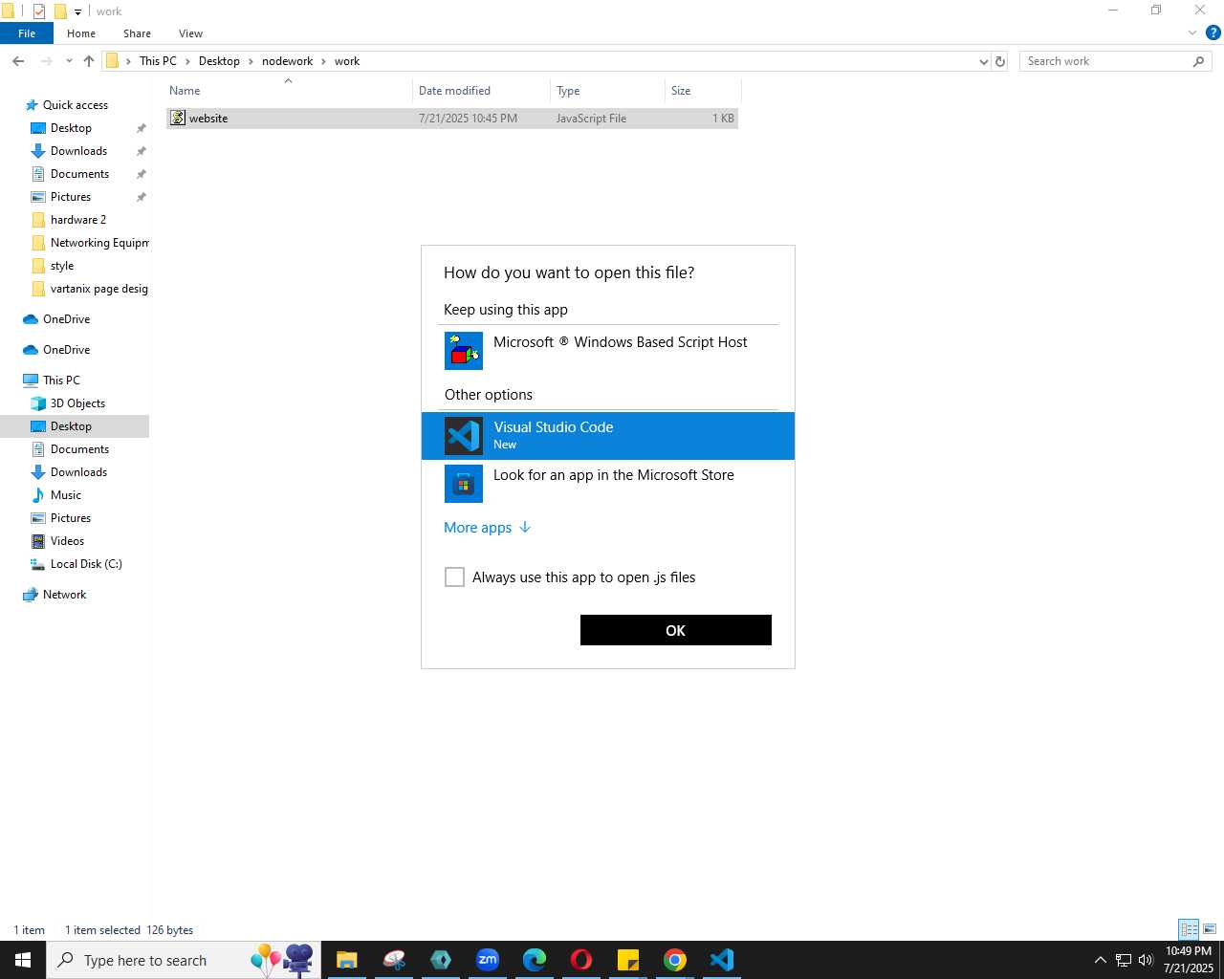1224x979 pixels.
Task: Go up one folder level
Action: point(89,61)
